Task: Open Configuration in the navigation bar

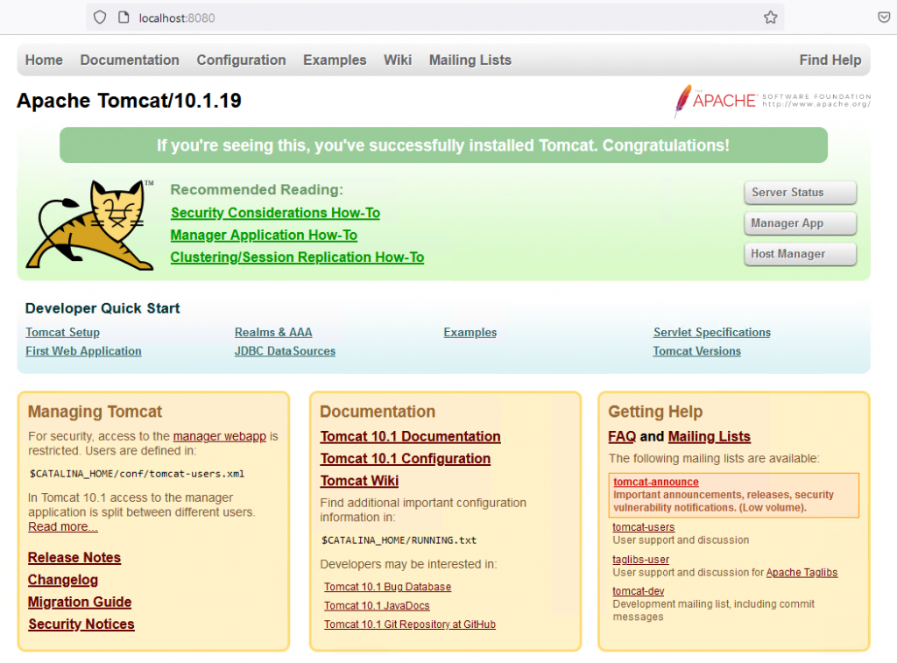Action: [x=242, y=60]
